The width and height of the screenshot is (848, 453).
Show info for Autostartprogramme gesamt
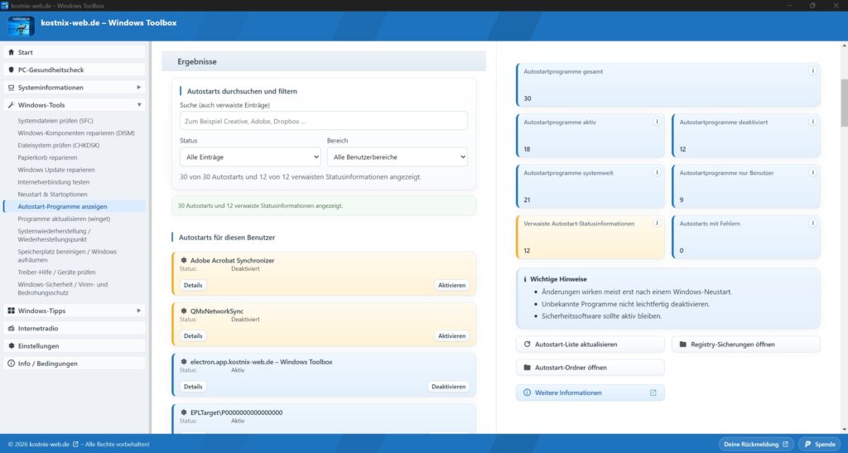click(812, 71)
